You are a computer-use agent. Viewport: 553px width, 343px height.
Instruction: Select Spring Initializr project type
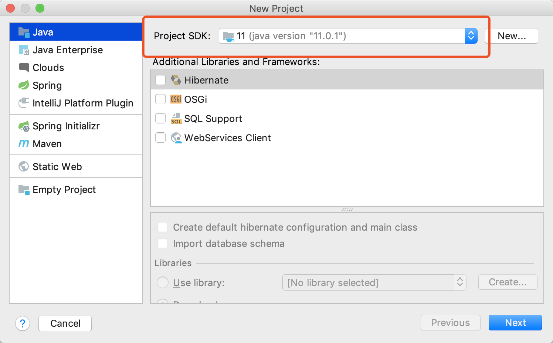[76, 126]
